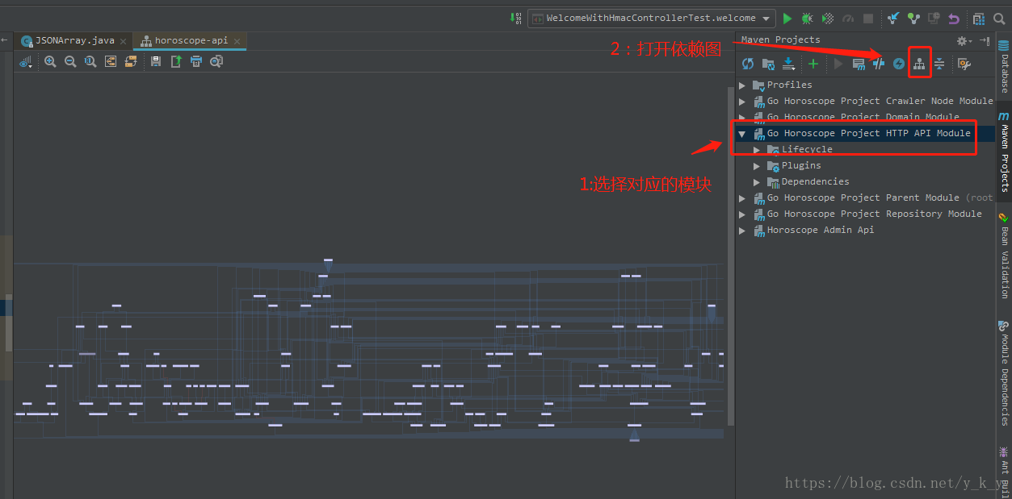The image size is (1012, 499).
Task: Open diagram print preview
Action: point(216,61)
